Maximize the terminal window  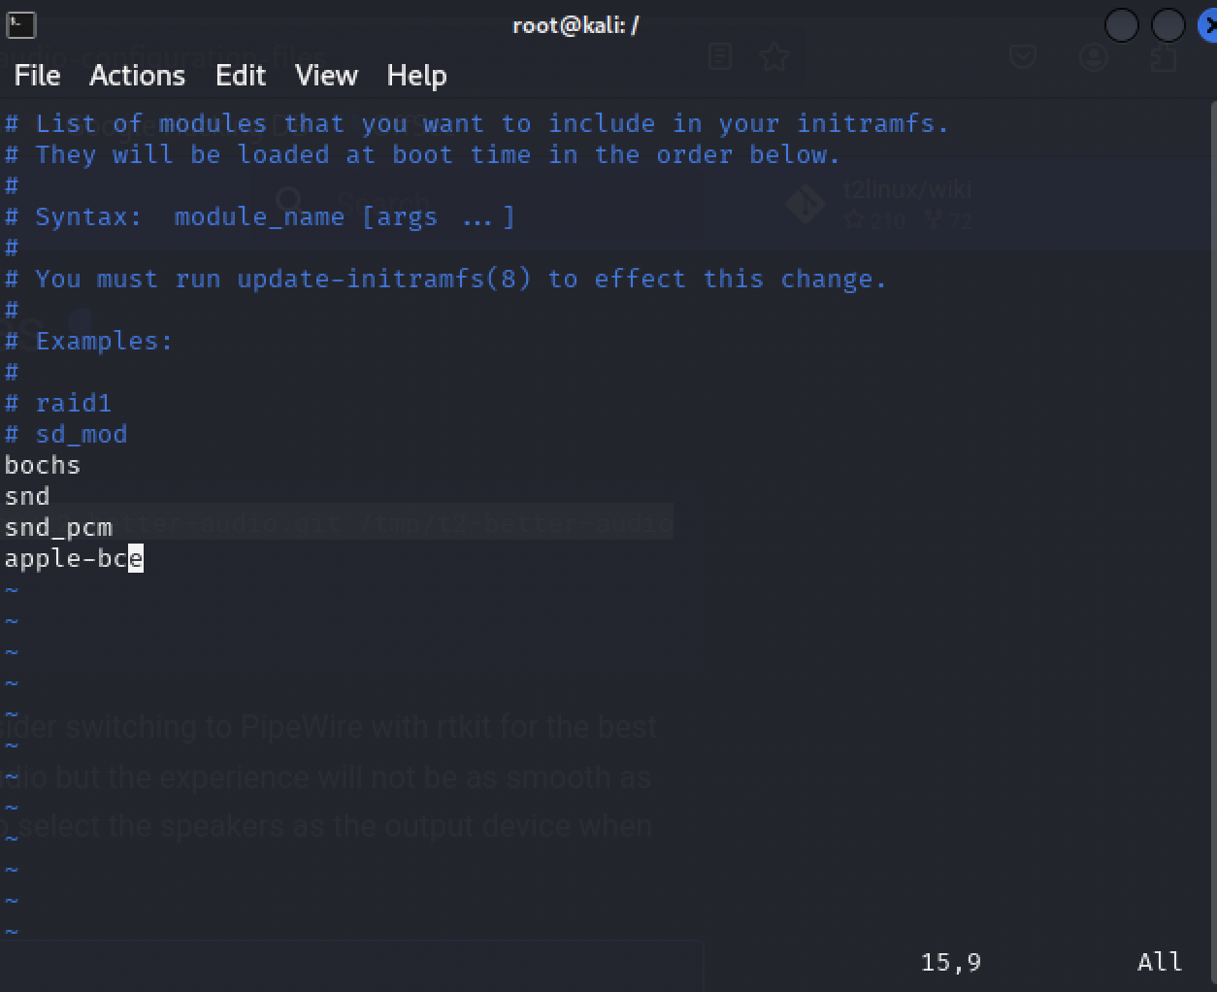tap(1168, 26)
